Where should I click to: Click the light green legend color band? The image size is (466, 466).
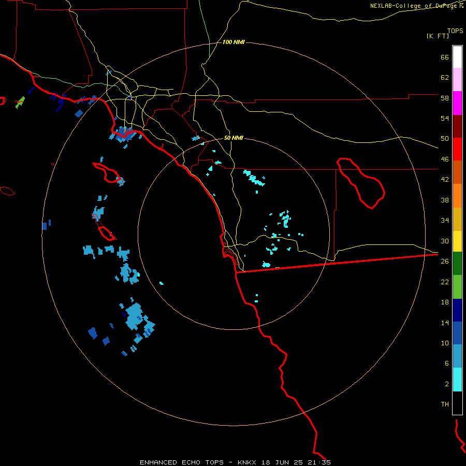457,287
